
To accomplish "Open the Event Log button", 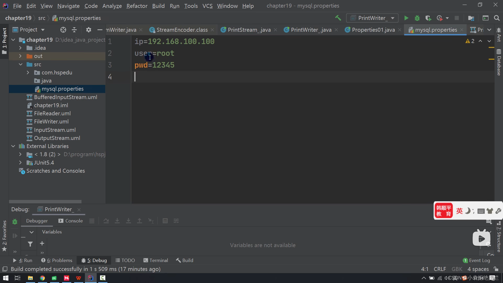I will pos(477,260).
